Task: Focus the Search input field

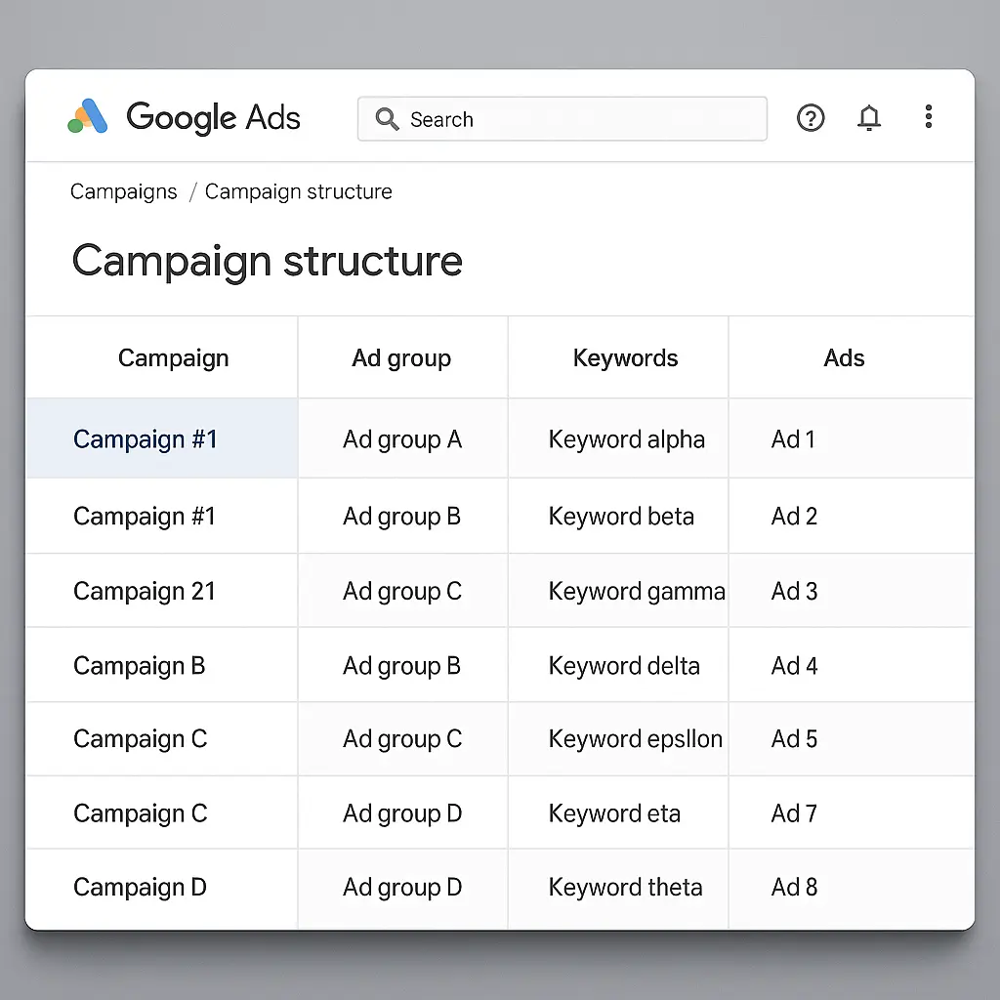Action: point(562,118)
